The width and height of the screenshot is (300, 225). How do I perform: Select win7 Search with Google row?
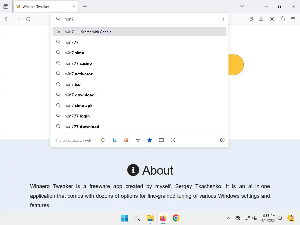(x=139, y=32)
